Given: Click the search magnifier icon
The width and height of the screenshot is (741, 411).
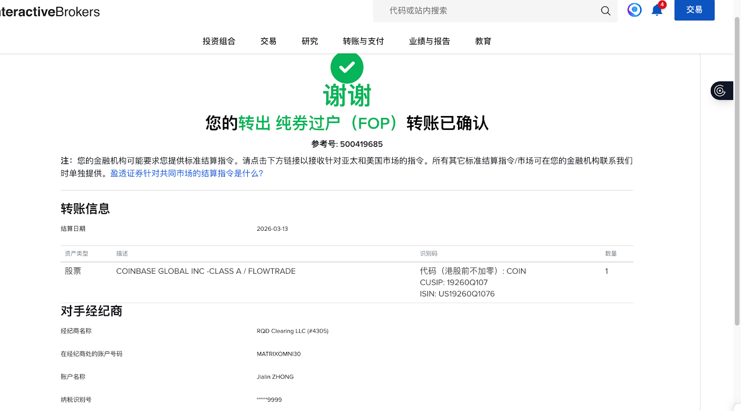Looking at the screenshot, I should point(605,11).
